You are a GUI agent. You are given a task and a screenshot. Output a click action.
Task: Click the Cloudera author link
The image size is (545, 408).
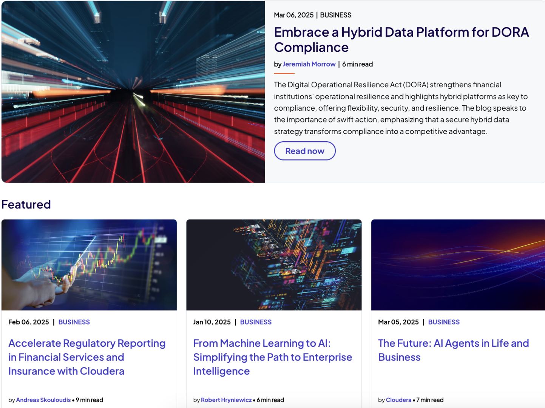click(398, 400)
